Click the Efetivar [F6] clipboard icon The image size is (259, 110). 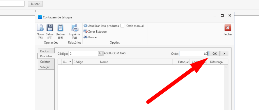60,28
